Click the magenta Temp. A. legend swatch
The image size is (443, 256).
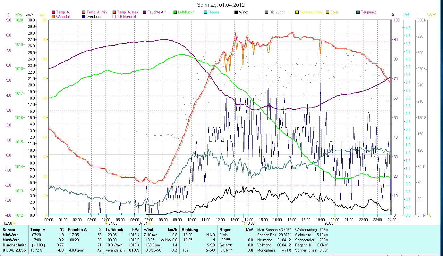point(53,12)
